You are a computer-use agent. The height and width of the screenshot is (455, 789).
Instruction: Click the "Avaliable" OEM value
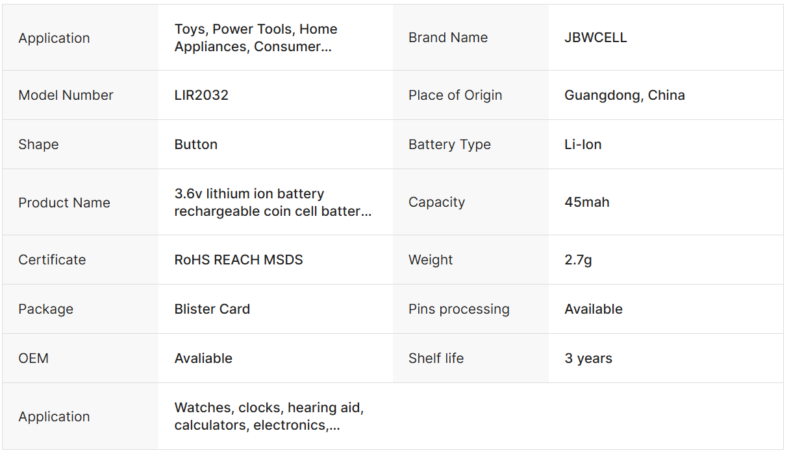[x=203, y=358]
